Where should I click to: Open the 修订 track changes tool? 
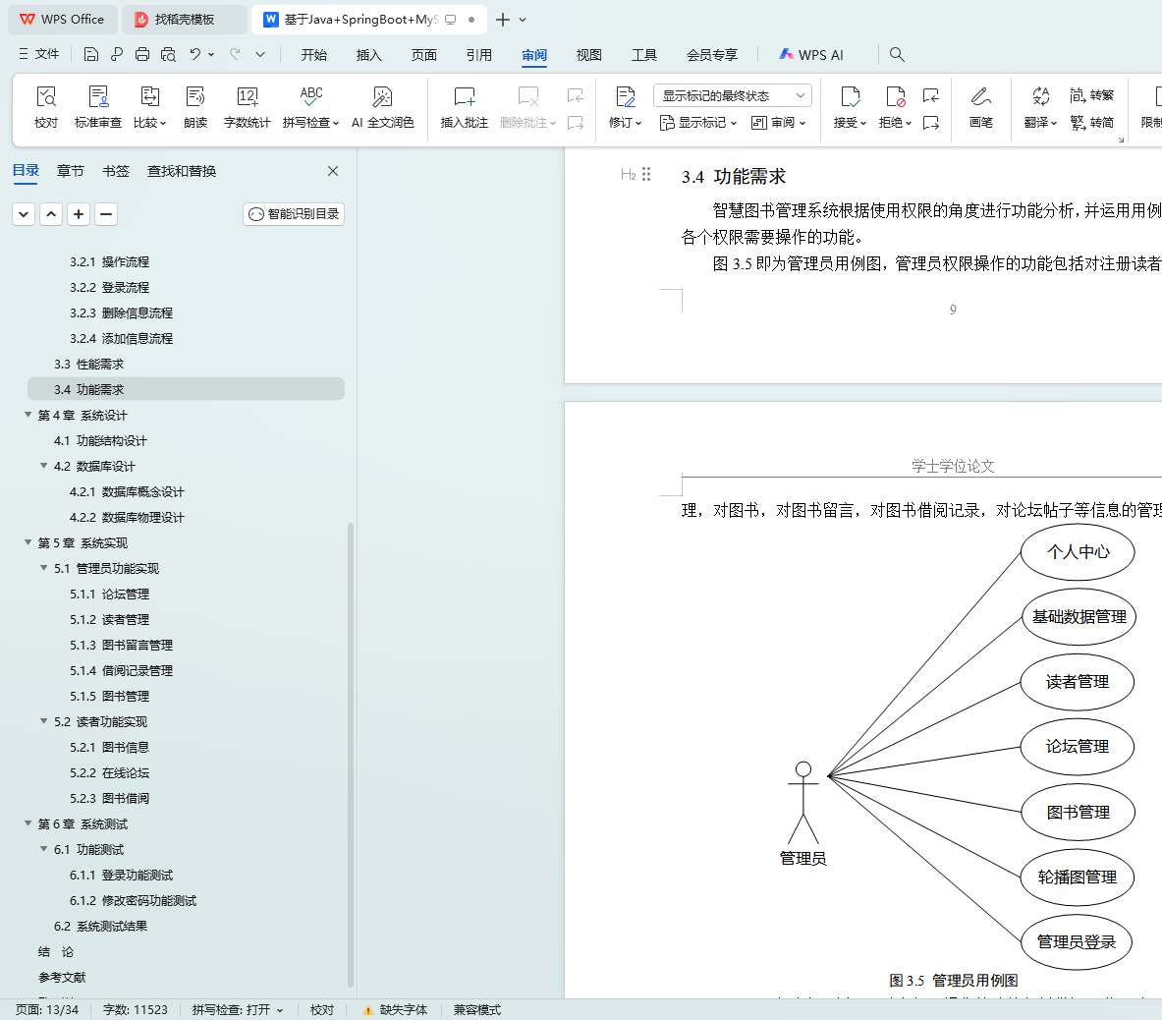coord(625,107)
